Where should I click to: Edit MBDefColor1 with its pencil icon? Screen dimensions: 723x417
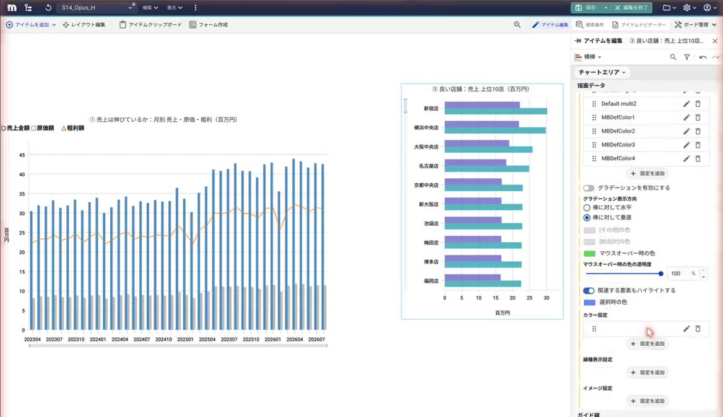tap(686, 118)
